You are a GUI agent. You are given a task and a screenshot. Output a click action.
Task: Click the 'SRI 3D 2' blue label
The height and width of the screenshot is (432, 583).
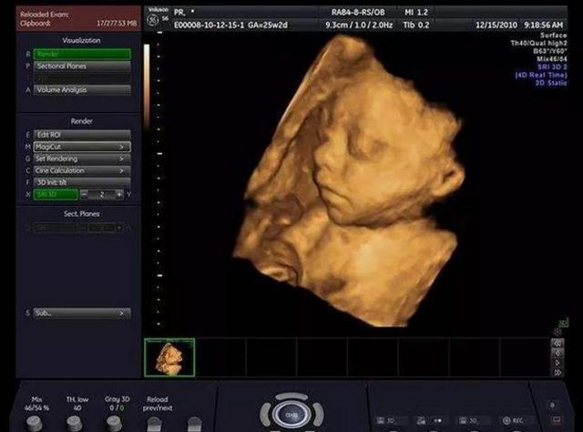pos(553,67)
